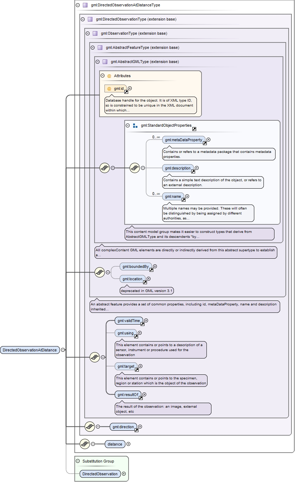The height and width of the screenshot is (482, 295).
Task: Expand gml:boundedBy element
Action: (x=155, y=266)
